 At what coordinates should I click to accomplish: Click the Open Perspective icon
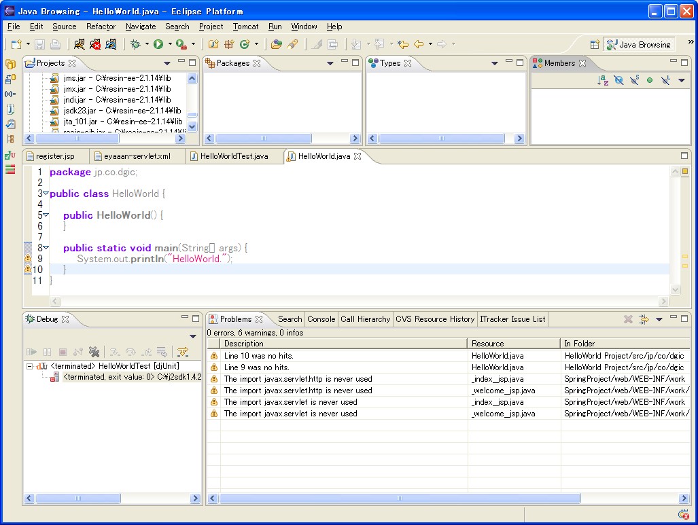595,45
